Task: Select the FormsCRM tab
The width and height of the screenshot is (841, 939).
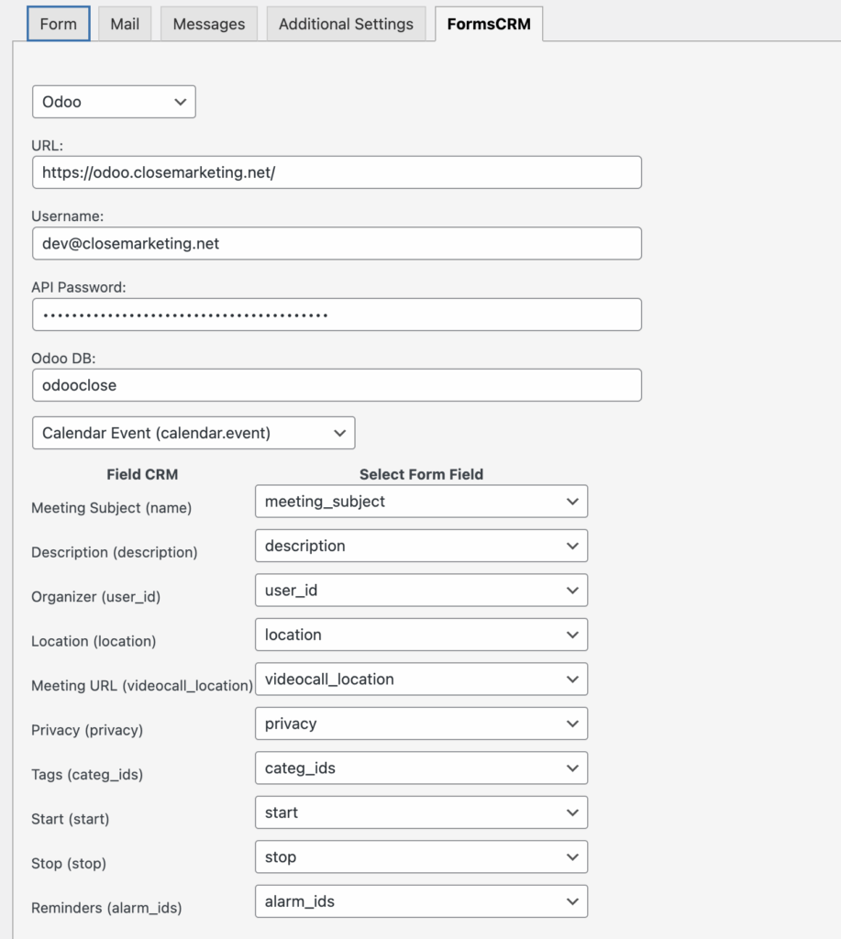Action: (489, 24)
